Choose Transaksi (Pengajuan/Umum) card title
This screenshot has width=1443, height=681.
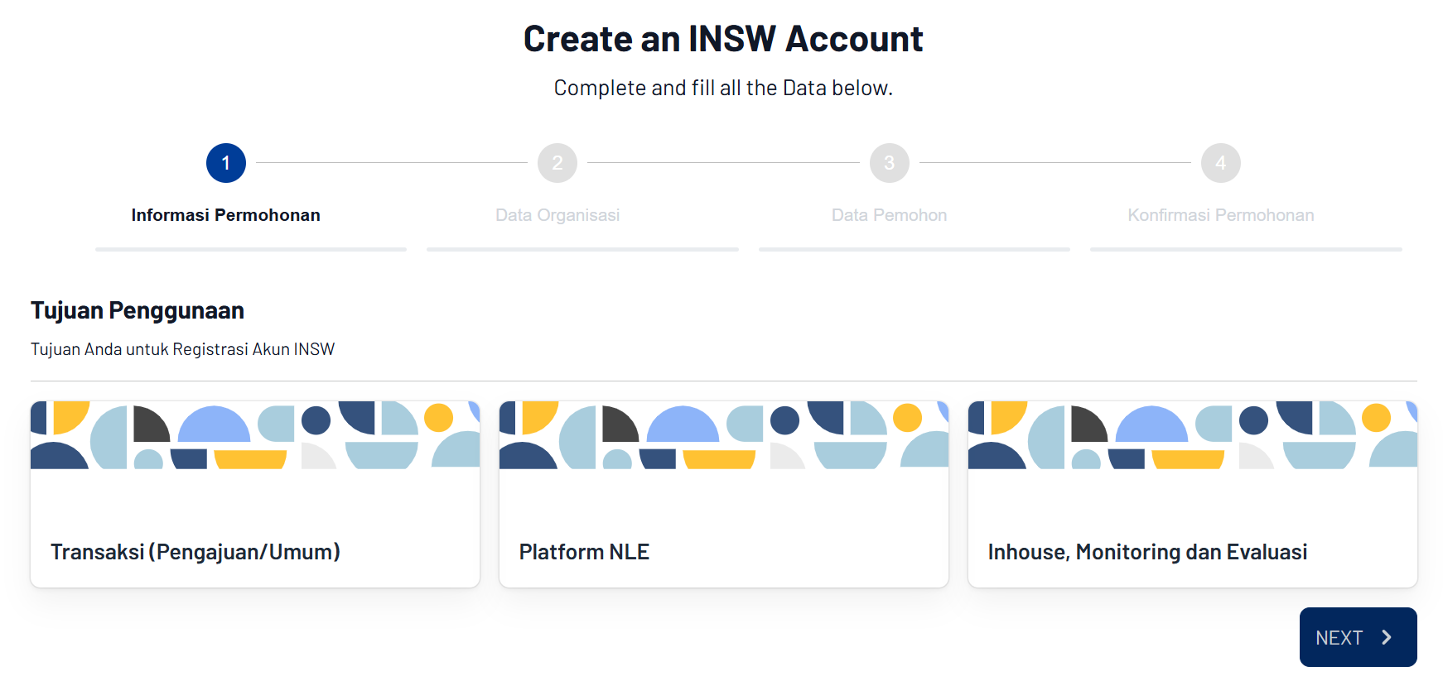tap(195, 552)
